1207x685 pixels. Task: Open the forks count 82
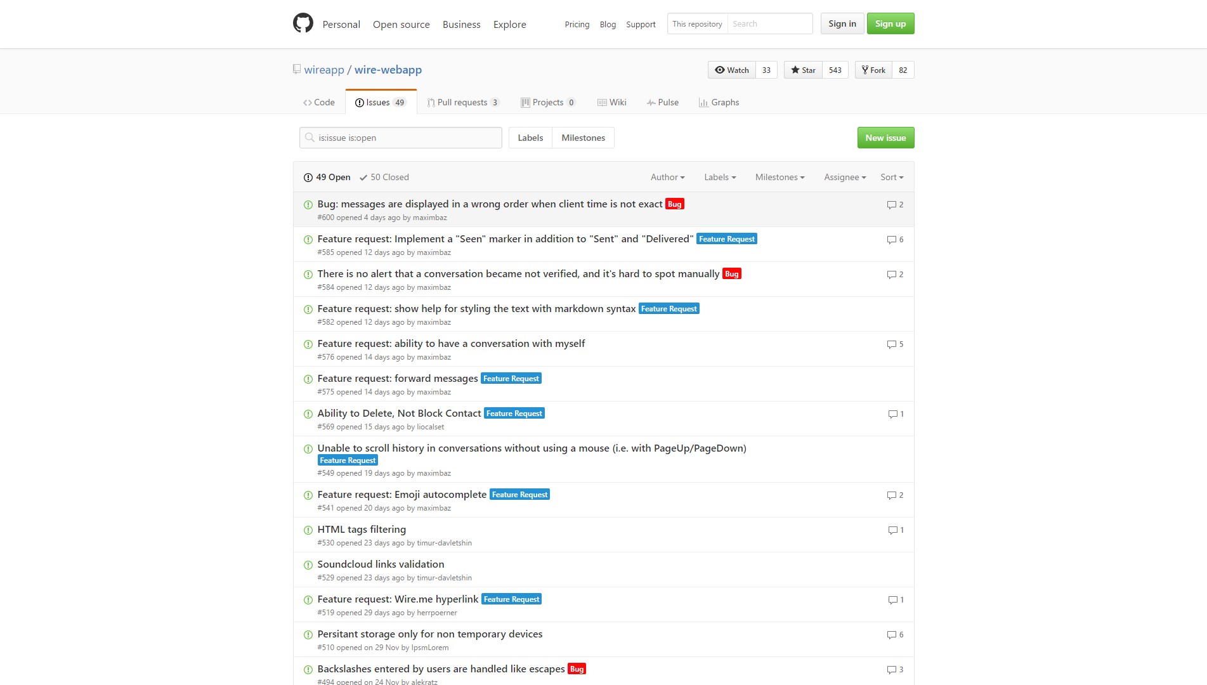(x=903, y=70)
